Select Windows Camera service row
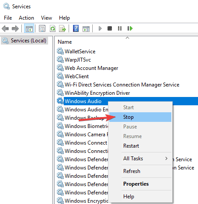 coord(86,135)
